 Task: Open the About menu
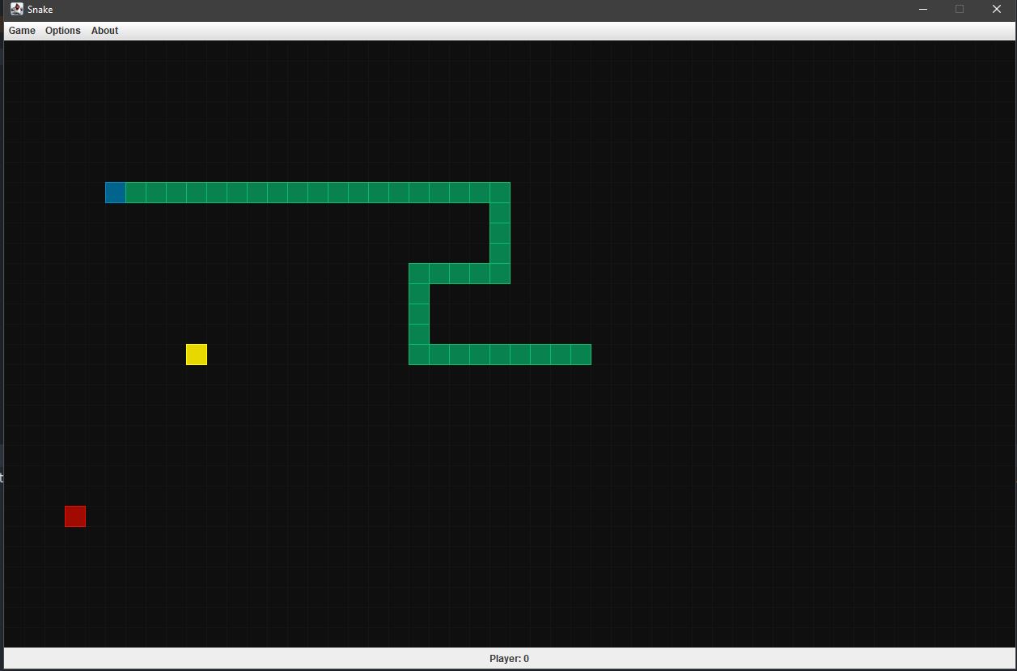tap(104, 30)
